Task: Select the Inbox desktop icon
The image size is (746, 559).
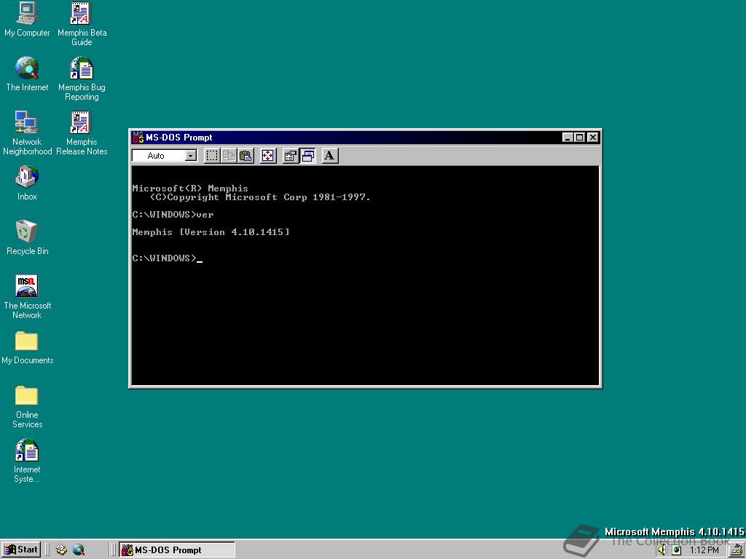Action: point(27,183)
